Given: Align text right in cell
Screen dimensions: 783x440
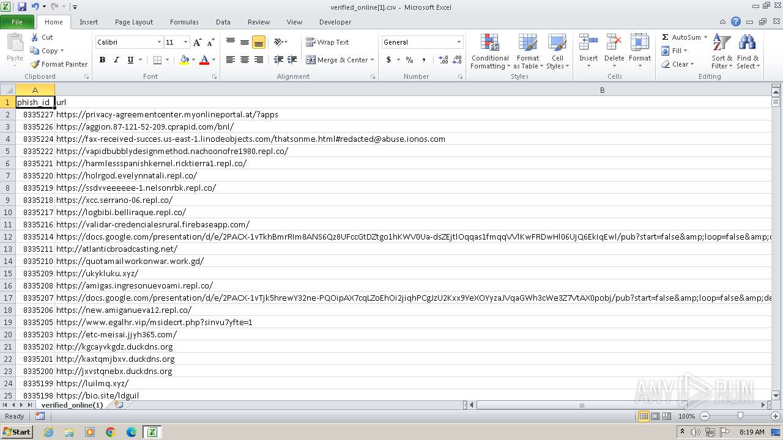Looking at the screenshot, I should click(259, 60).
